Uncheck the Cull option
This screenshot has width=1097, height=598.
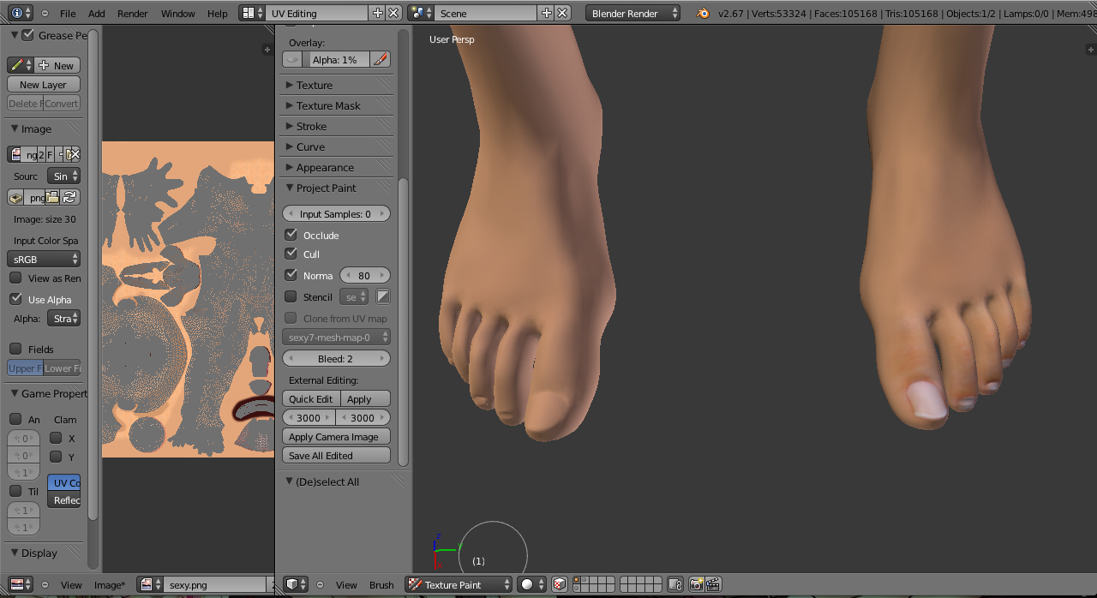(x=291, y=254)
